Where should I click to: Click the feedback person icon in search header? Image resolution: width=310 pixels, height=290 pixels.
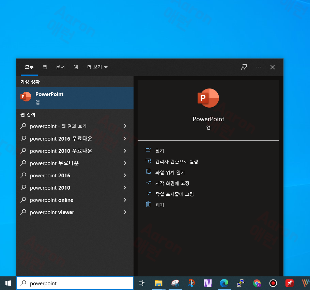[x=244, y=67]
